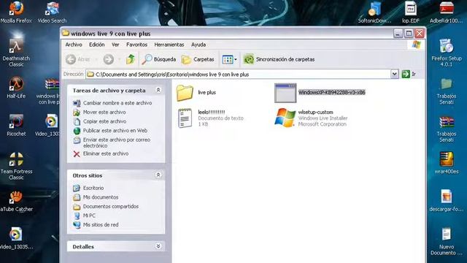Image resolution: width=467 pixels, height=263 pixels.
Task: Open the views dropdown button
Action: pyautogui.click(x=230, y=59)
